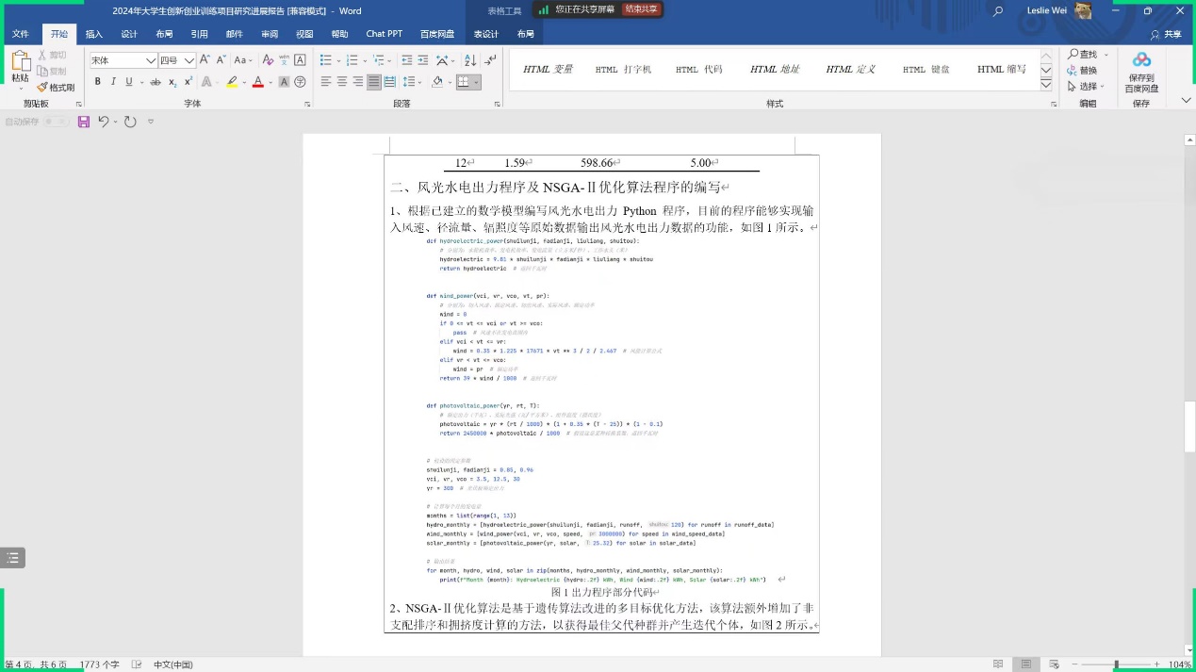
Task: Toggle the AutoSave (自动保存) switch
Action: tap(56, 122)
